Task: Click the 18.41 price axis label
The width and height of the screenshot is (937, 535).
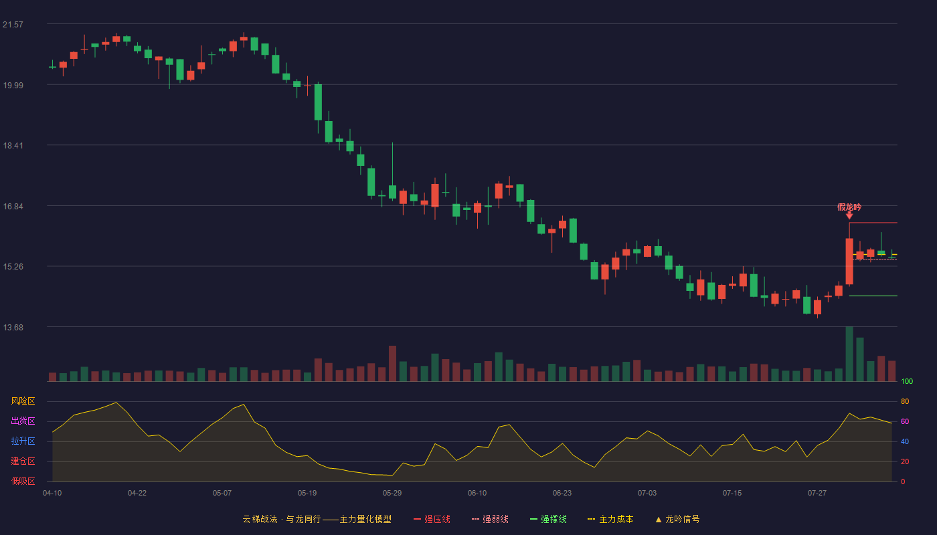Action: [x=13, y=145]
